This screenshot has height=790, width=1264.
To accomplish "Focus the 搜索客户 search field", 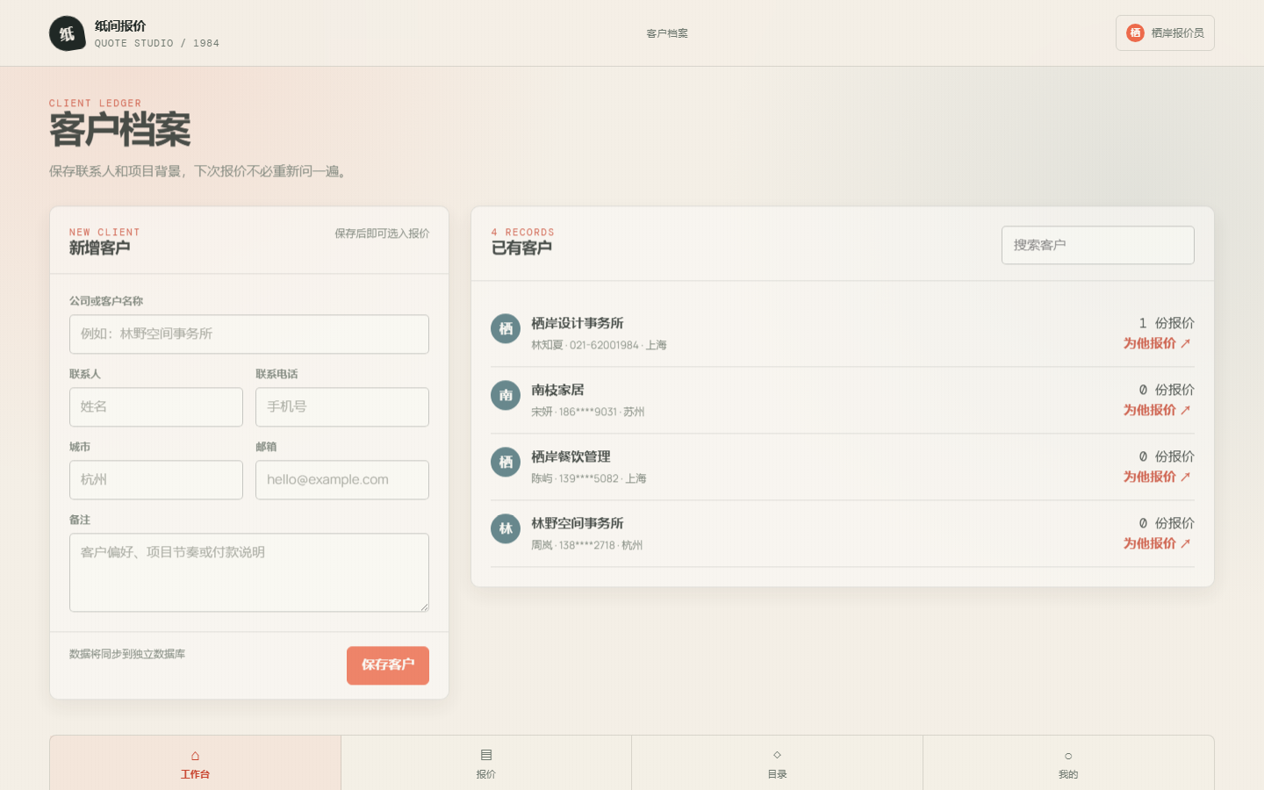I will pyautogui.click(x=1098, y=245).
